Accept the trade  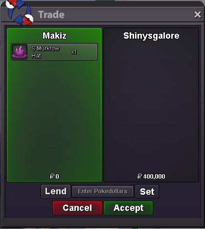[128, 208]
